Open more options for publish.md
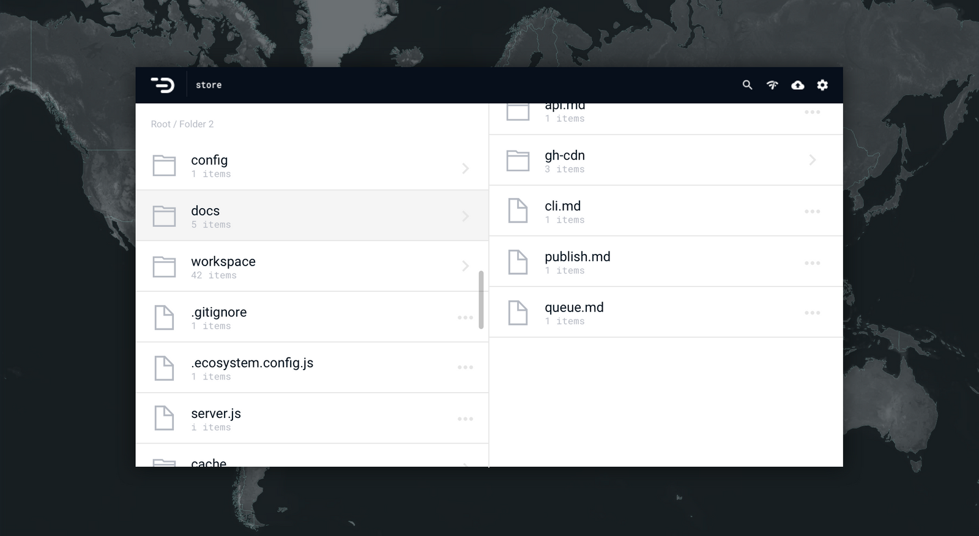 pyautogui.click(x=812, y=263)
